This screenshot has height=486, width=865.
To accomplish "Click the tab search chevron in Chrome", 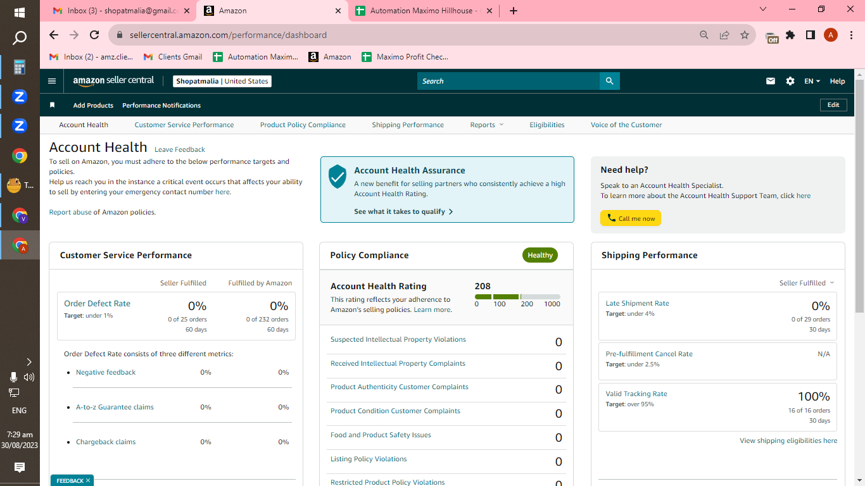I will pyautogui.click(x=763, y=9).
